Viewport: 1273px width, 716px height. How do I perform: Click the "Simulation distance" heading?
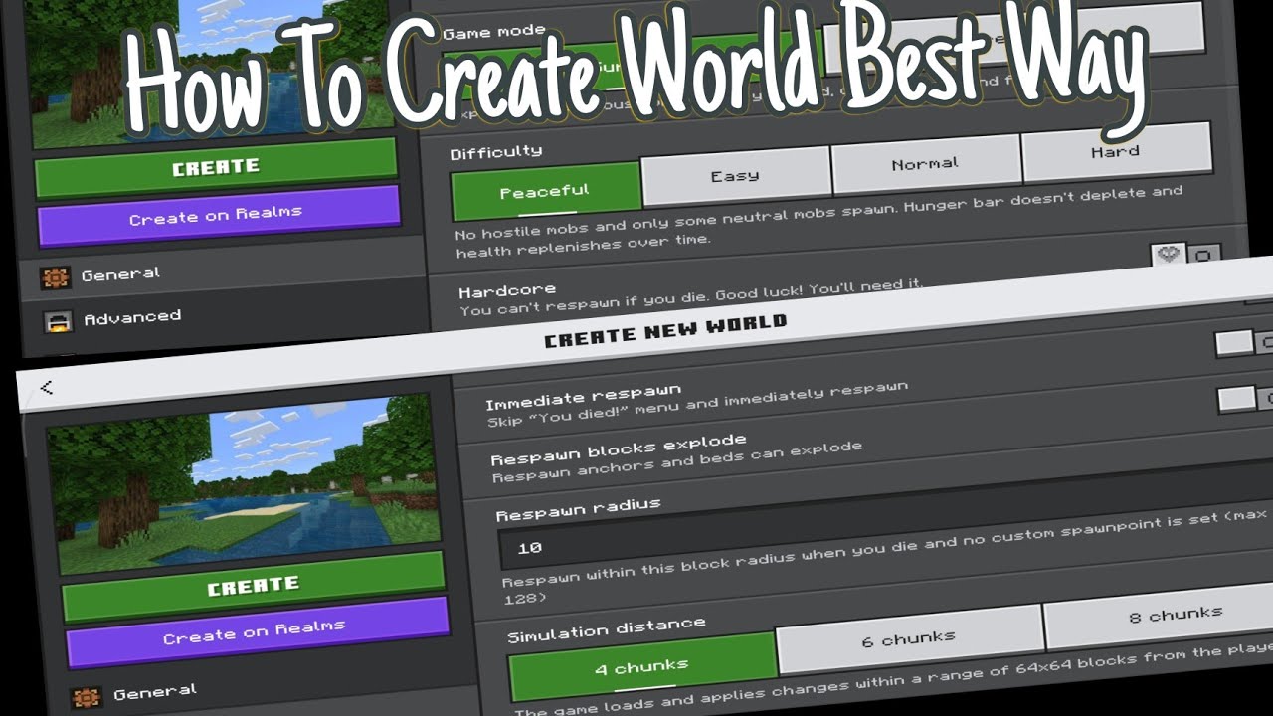coord(607,629)
